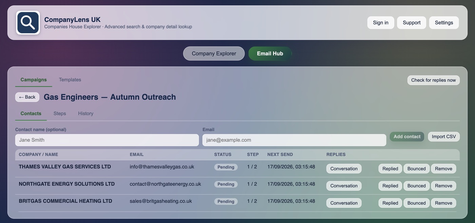Mark Thames Valley Gas Services as Bounced
Image resolution: width=475 pixels, height=223 pixels.
(417, 169)
